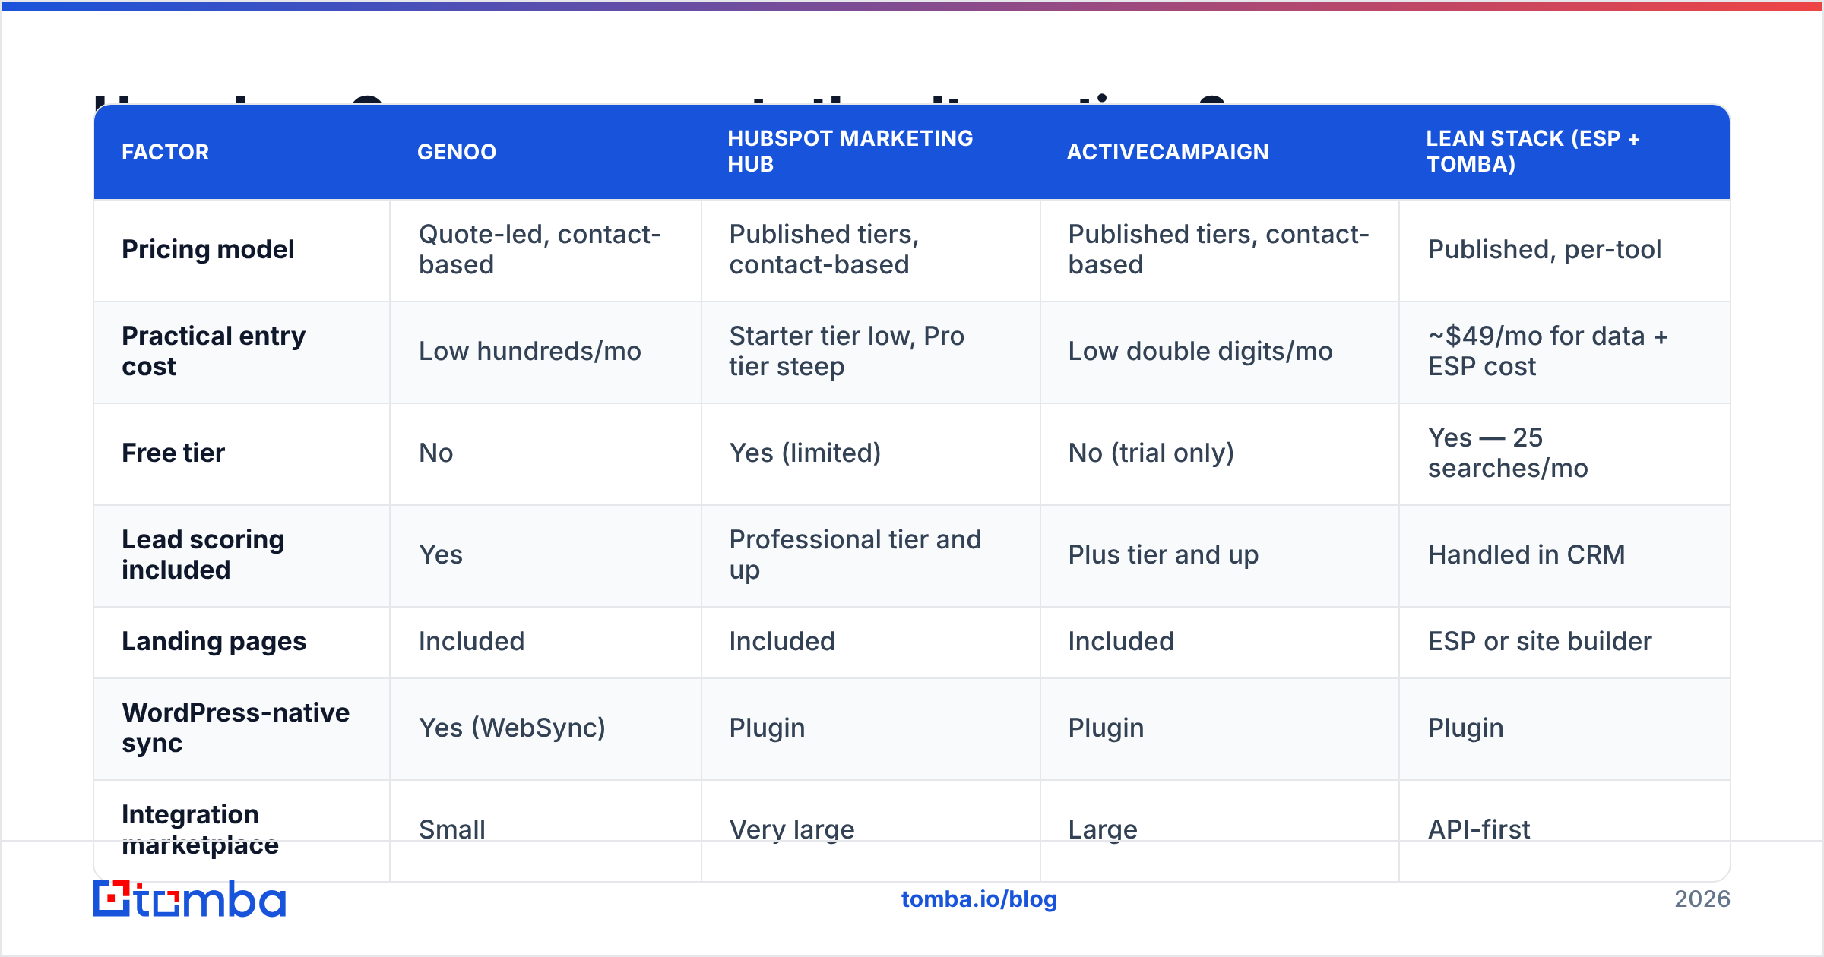
Task: Click the WordPress-native sync row label
Action: point(236,728)
